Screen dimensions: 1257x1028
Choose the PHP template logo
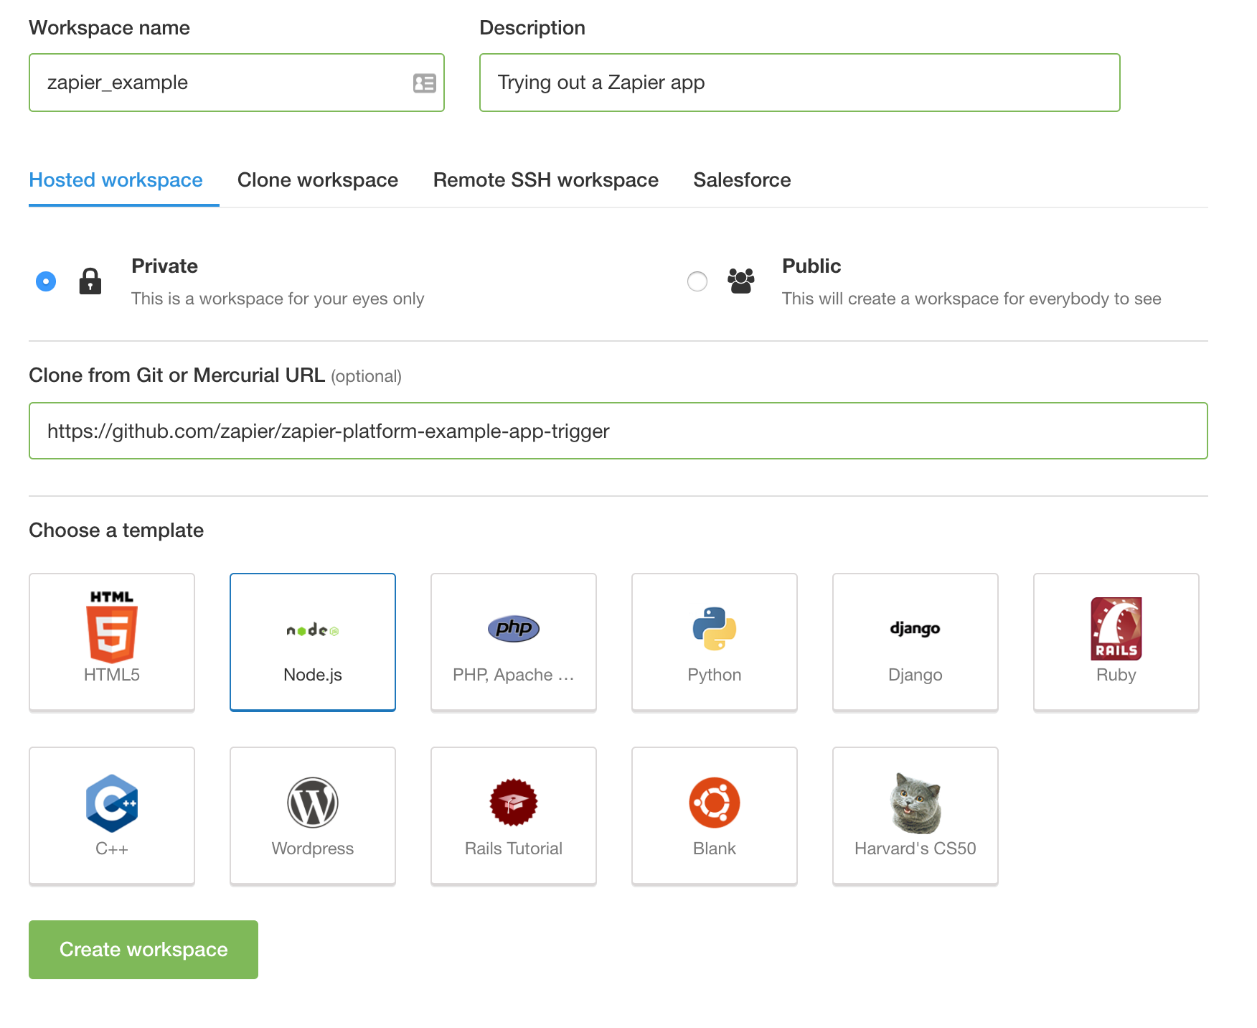point(514,628)
